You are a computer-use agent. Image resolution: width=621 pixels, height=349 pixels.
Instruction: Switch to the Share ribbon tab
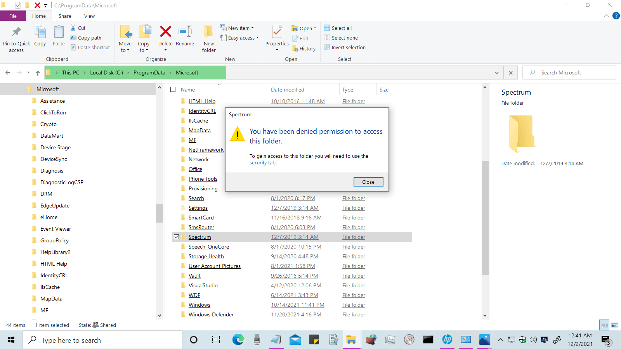click(65, 16)
